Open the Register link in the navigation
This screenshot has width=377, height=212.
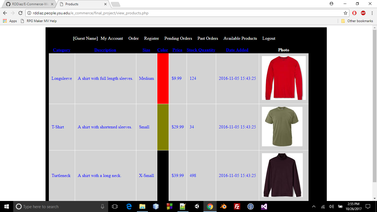(x=152, y=38)
